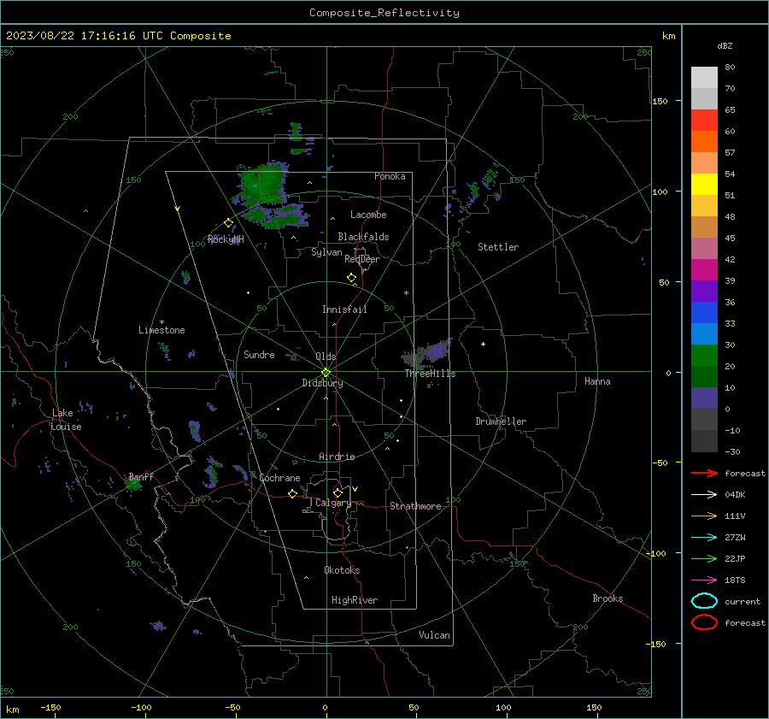The image size is (769, 719).
Task: Click the Calgary city label
Action: coord(333,503)
